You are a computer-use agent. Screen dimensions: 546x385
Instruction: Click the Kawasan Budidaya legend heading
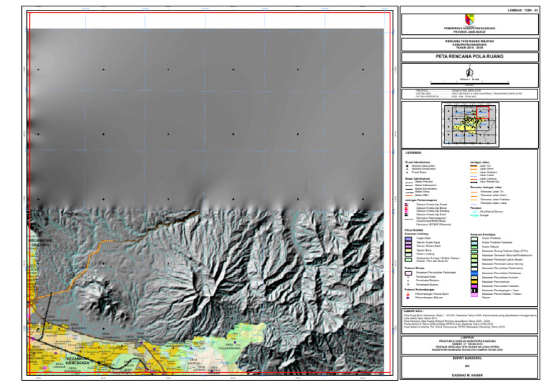(482, 234)
